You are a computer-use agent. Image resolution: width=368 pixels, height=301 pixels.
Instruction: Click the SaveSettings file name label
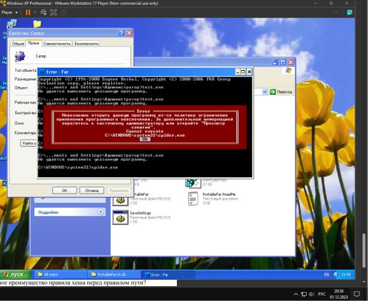pos(140,213)
